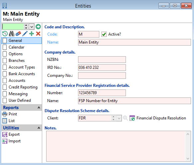The width and height of the screenshot is (194, 165).
Task: Click the Client field spinner arrows
Action: 114,118
